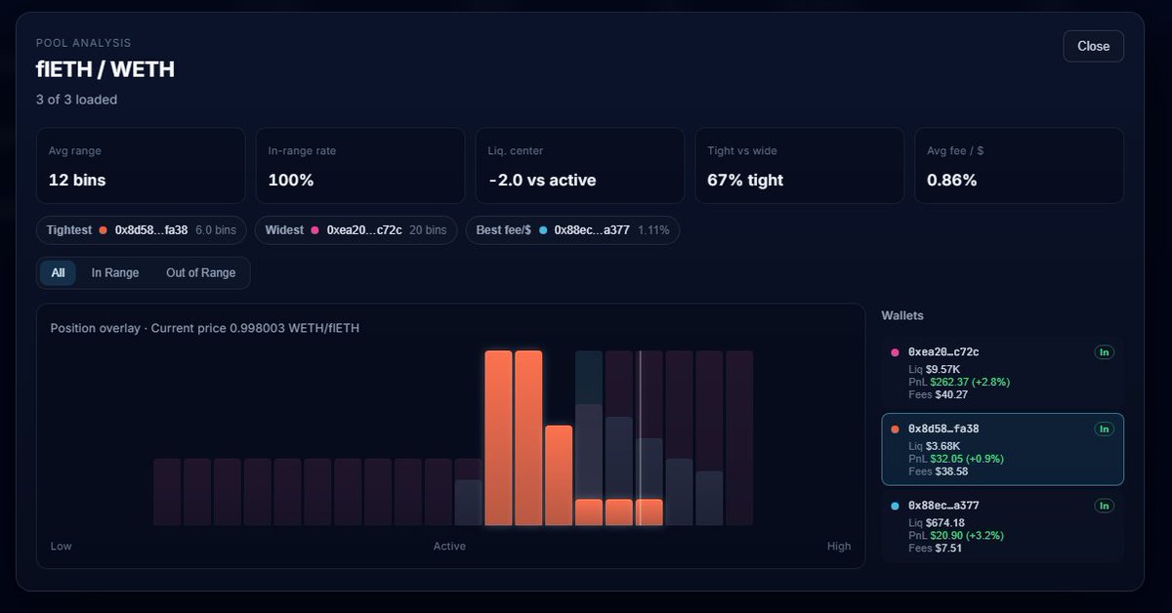1172x613 pixels.
Task: Click the Position overlay current price label
Action: 205,328
